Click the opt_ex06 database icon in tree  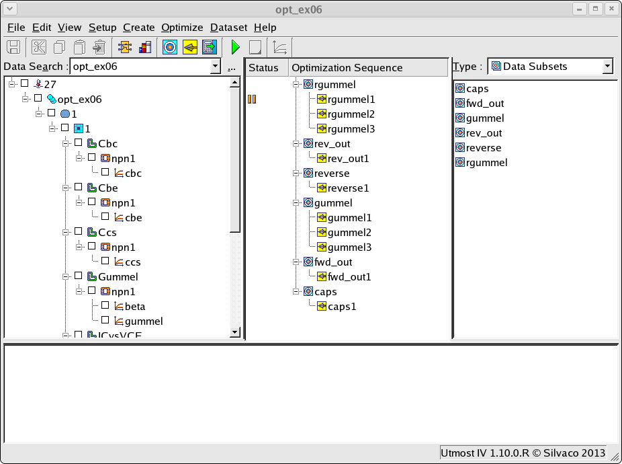click(x=52, y=99)
